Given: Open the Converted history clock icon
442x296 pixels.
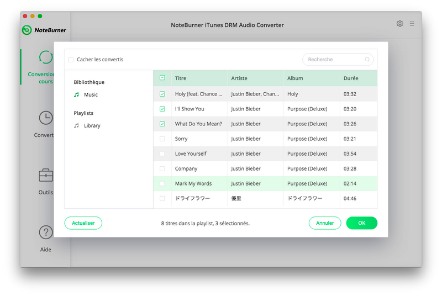Looking at the screenshot, I should (x=46, y=118).
